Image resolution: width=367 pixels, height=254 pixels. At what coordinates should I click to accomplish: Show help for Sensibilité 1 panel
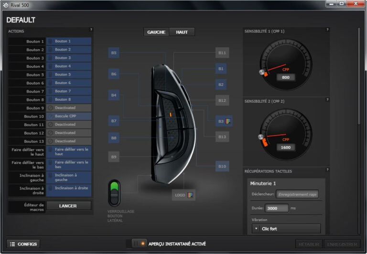click(327, 30)
